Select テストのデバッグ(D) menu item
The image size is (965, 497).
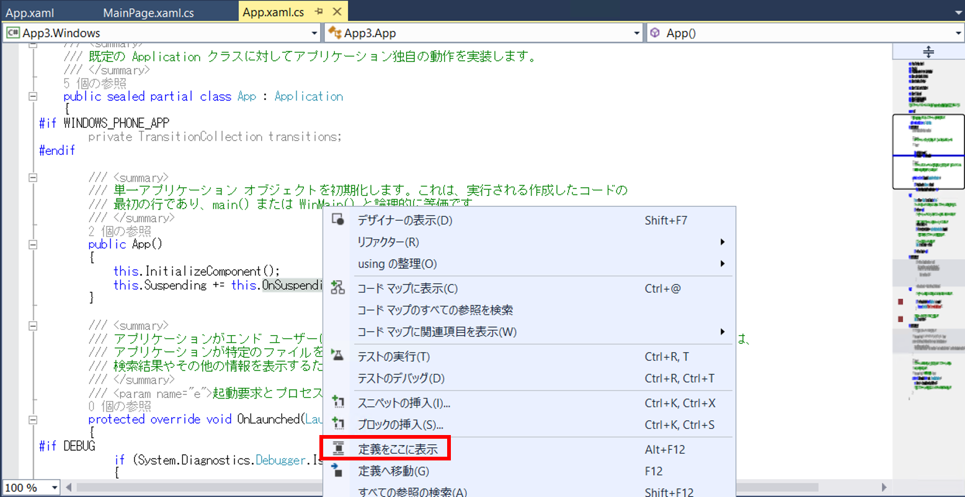[x=529, y=378]
